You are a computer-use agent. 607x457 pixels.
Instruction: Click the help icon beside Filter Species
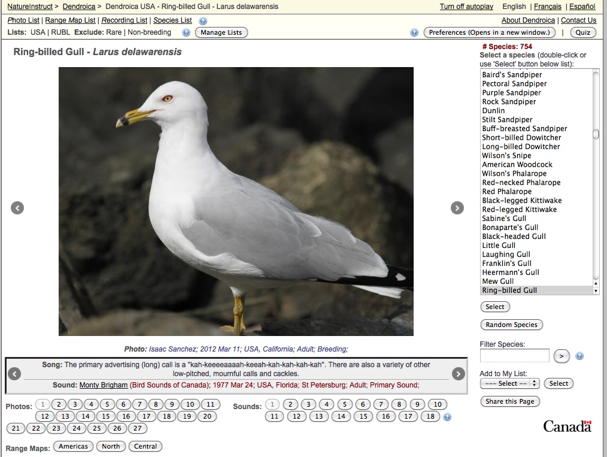(x=579, y=356)
